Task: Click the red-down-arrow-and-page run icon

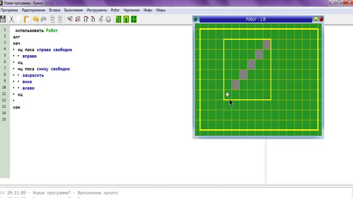Action: coord(78,19)
